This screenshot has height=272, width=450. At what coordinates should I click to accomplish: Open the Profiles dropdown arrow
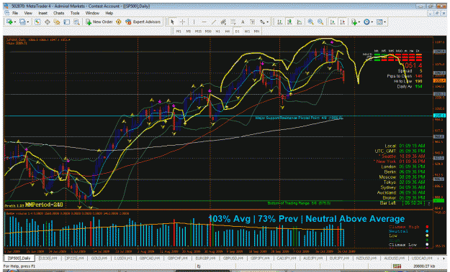(x=28, y=22)
